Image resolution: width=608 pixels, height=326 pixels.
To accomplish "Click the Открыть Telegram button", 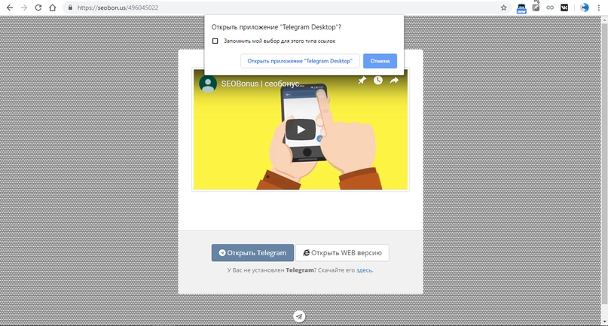I will point(252,253).
